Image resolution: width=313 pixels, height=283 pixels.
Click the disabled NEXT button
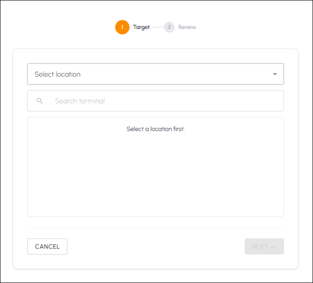[x=264, y=247]
